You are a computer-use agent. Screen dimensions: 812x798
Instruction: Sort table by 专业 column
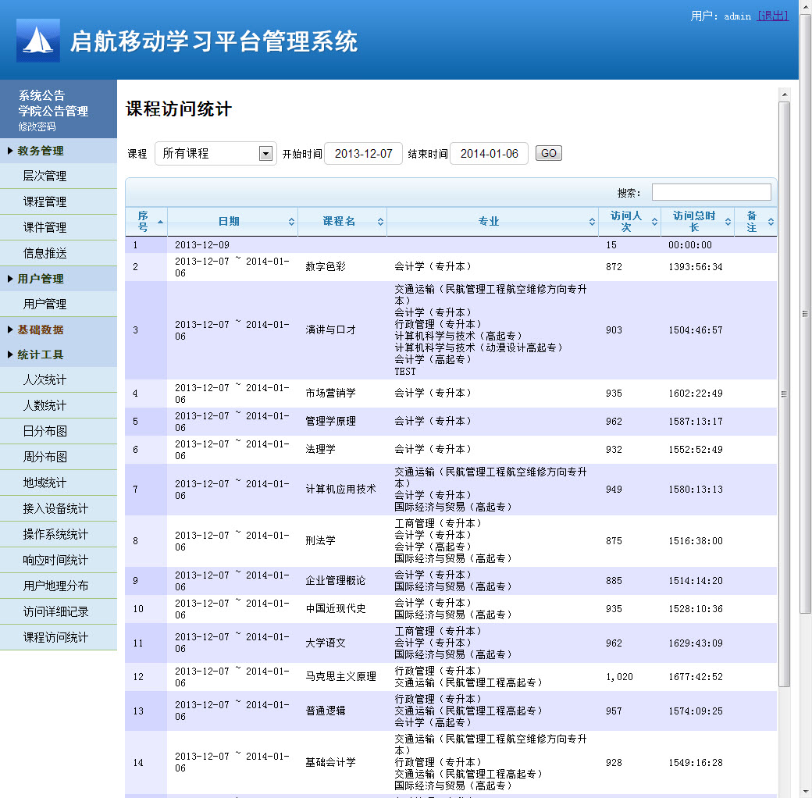490,222
